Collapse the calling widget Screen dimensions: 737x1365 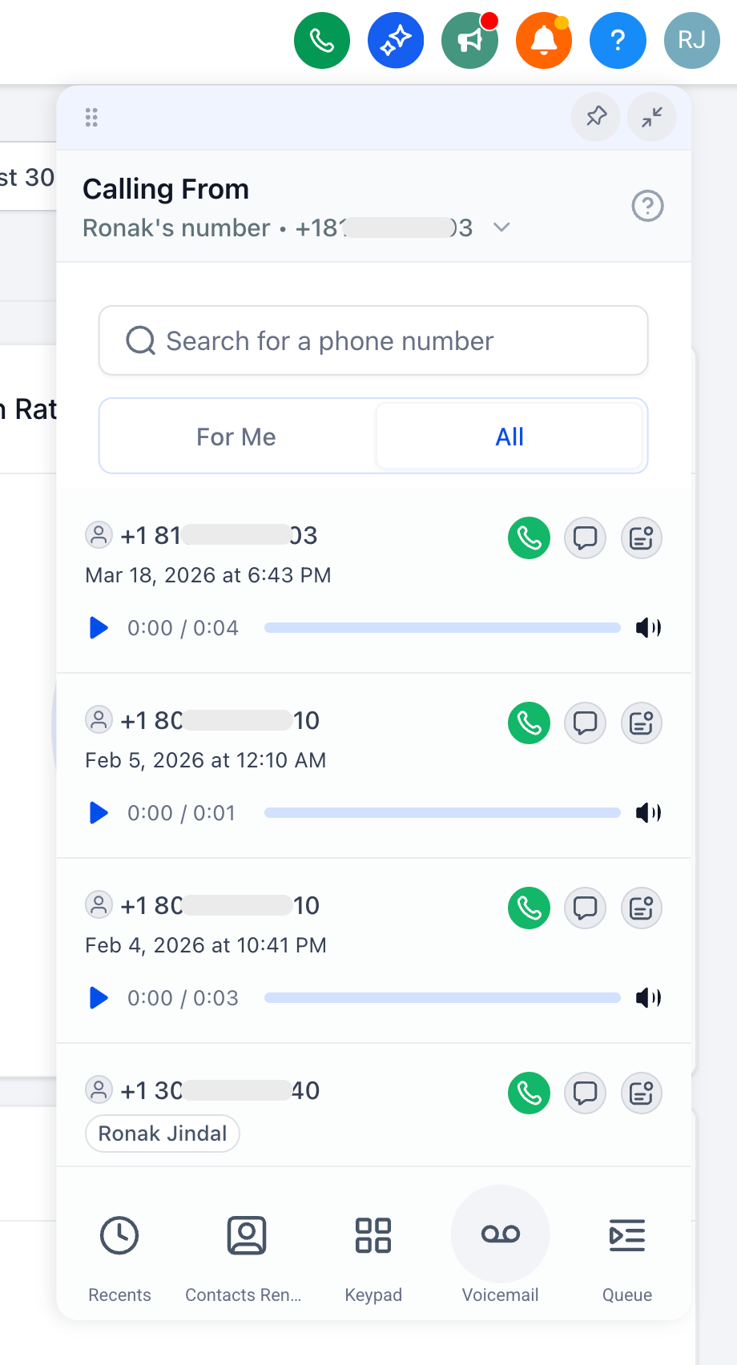pyautogui.click(x=651, y=117)
